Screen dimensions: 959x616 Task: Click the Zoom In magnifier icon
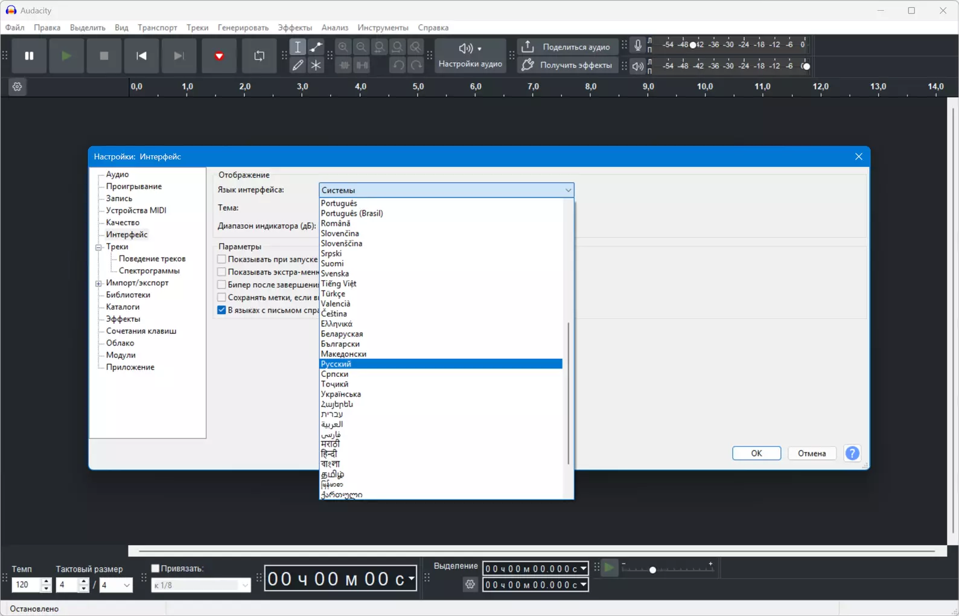pos(343,47)
